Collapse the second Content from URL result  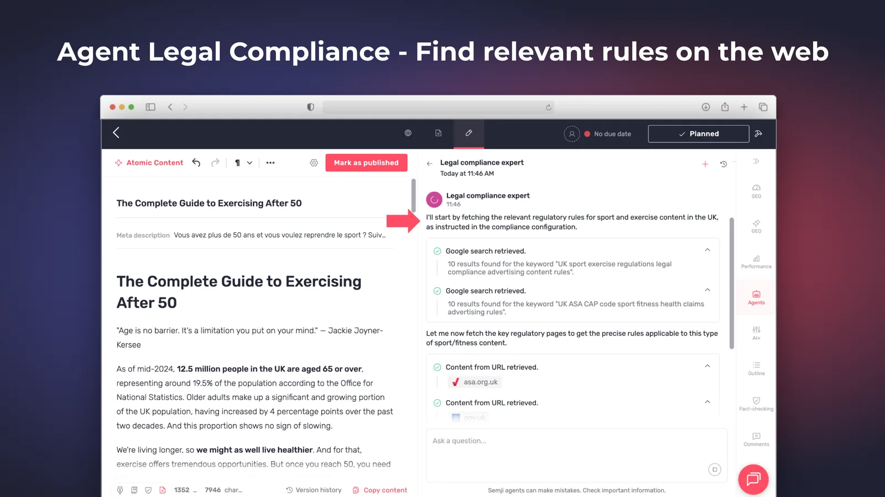coord(707,402)
